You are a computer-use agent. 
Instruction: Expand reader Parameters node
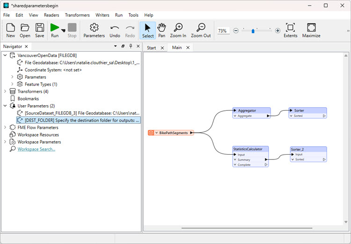[x=12, y=77]
